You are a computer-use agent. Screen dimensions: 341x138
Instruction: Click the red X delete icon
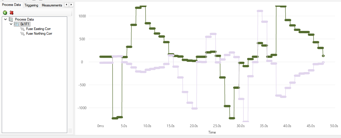coord(11,13)
